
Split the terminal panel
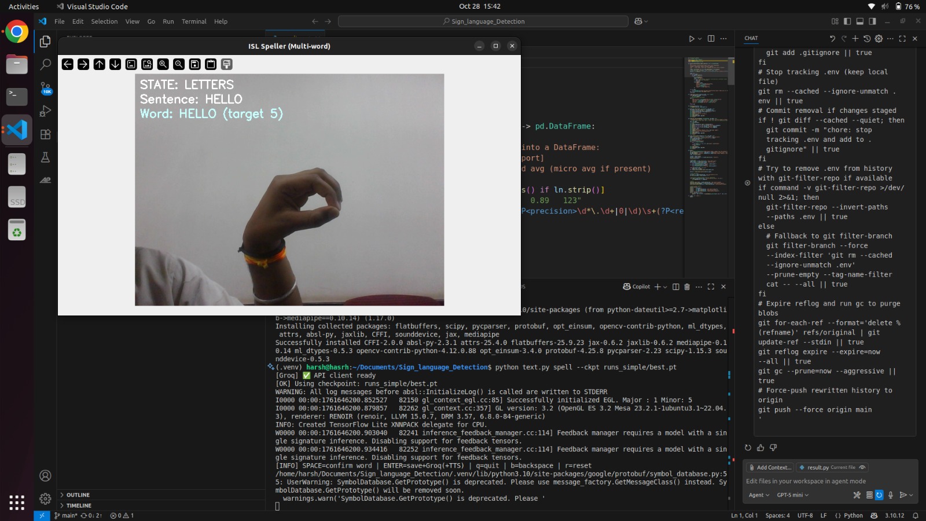point(675,287)
